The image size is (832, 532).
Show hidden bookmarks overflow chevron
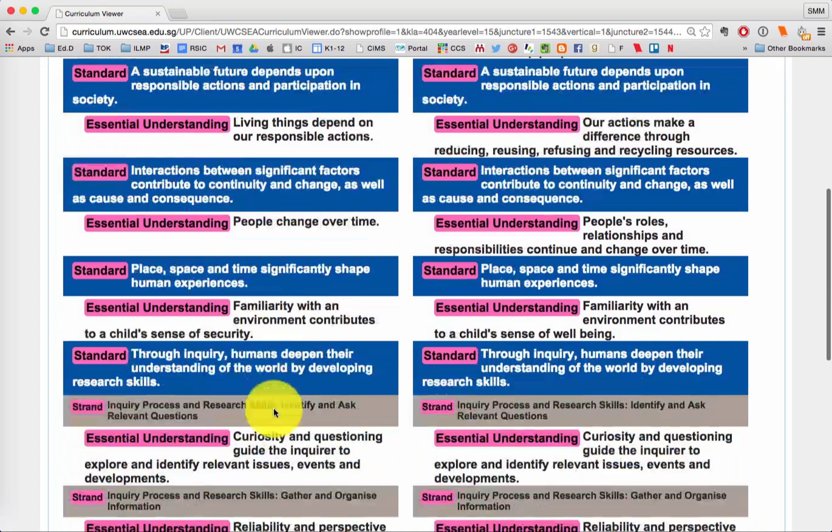745,49
